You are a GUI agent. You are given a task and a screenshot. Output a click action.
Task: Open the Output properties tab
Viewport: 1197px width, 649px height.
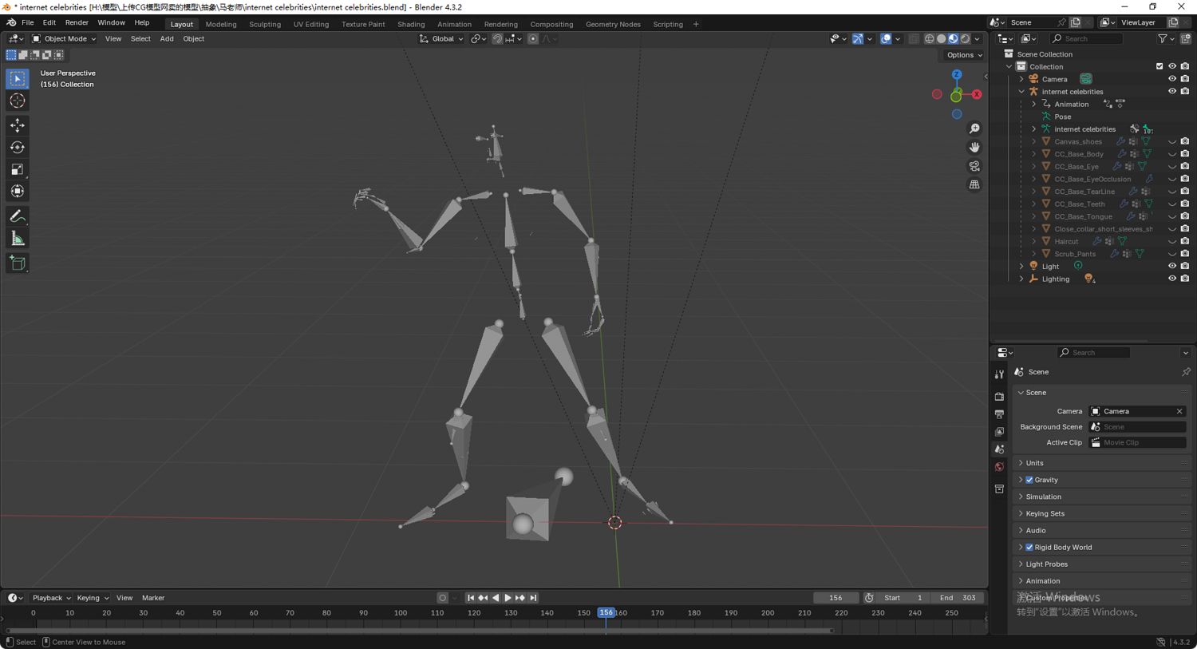coord(999,414)
